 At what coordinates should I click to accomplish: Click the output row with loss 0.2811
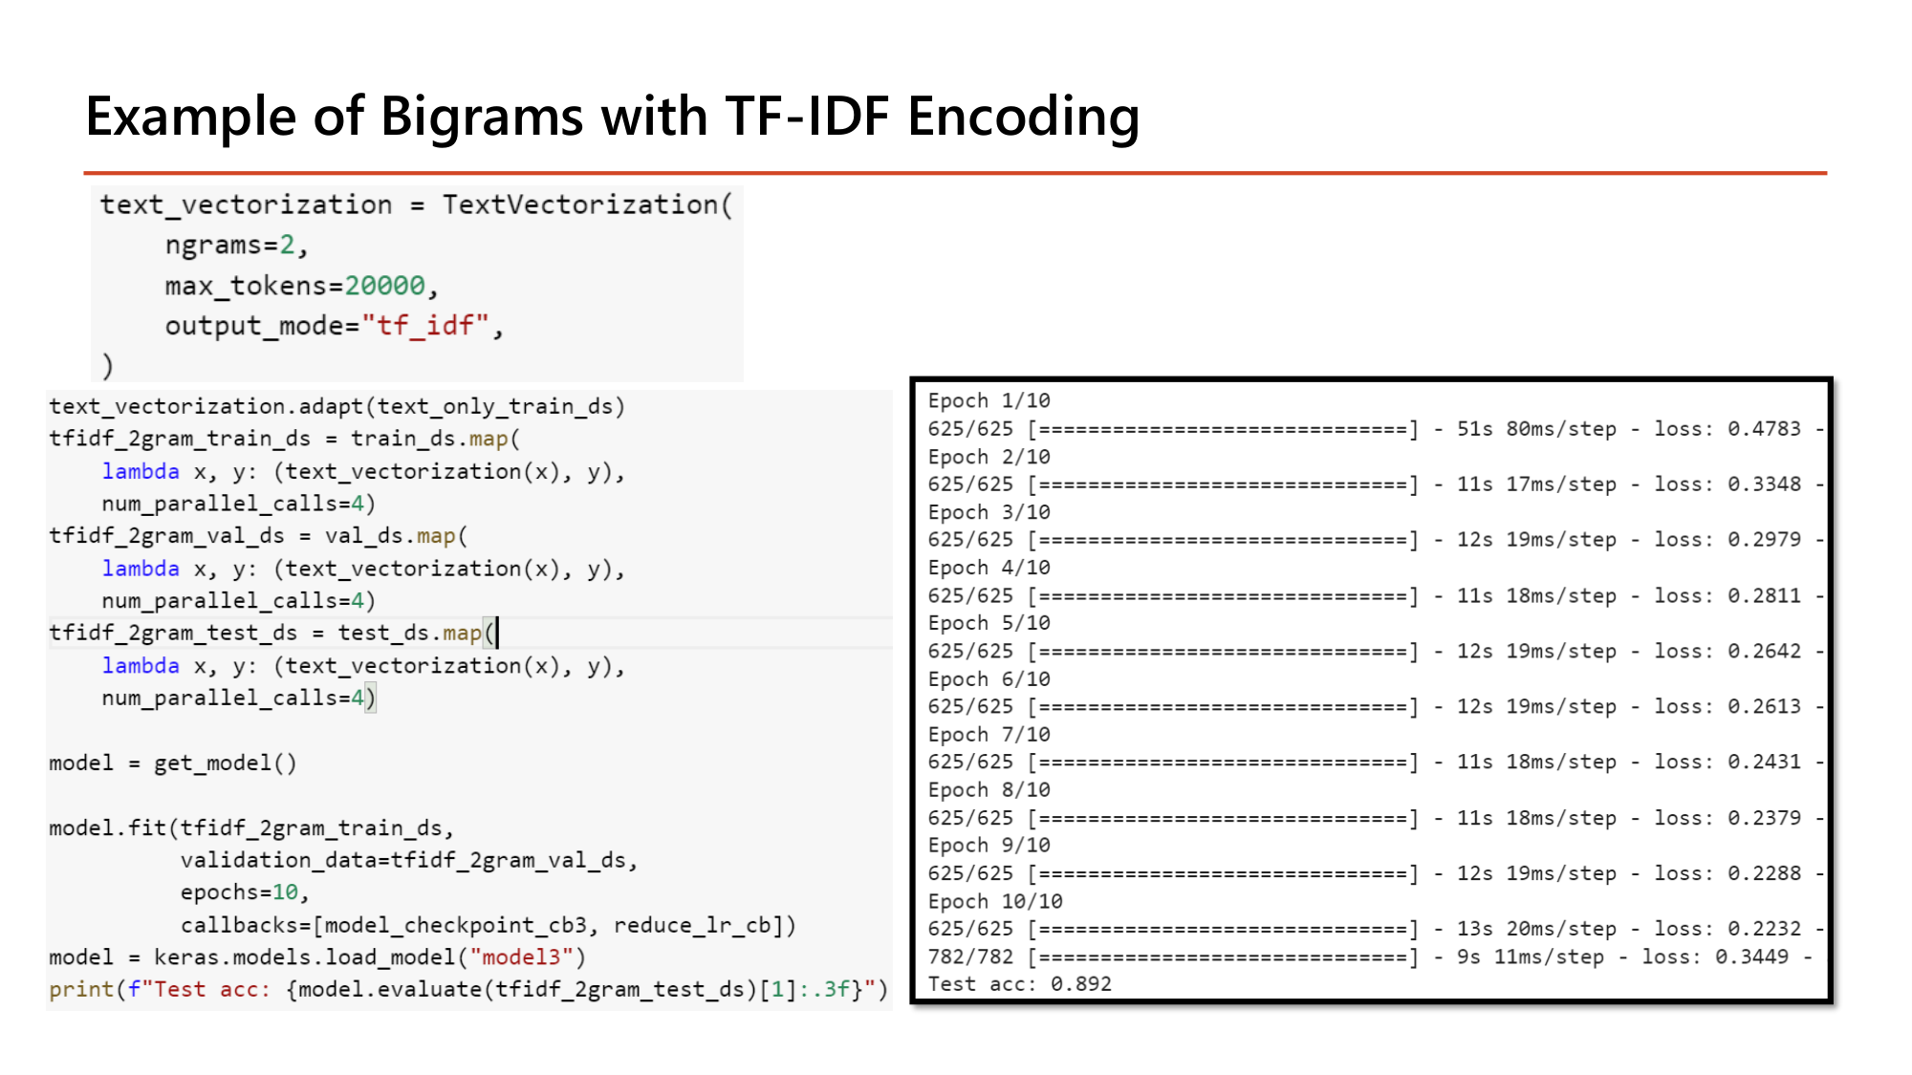[x=1375, y=596]
